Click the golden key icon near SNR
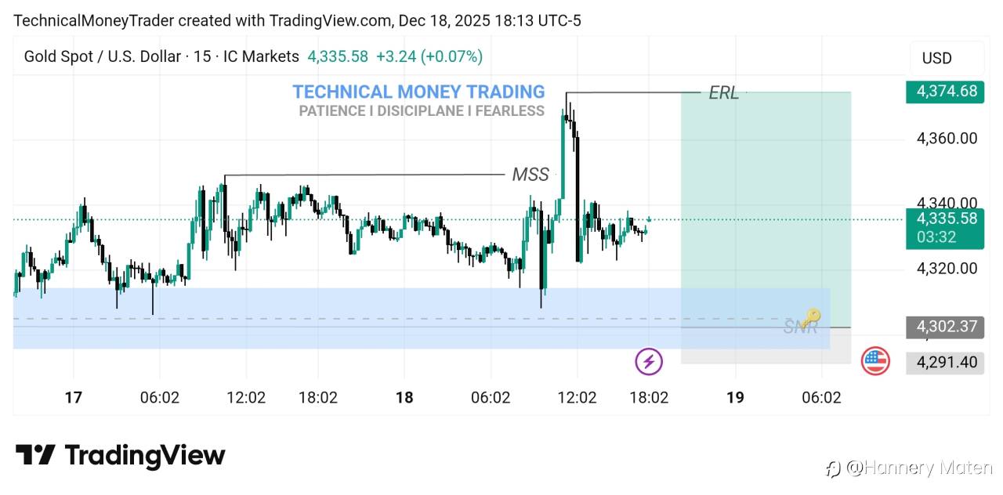 click(x=810, y=316)
